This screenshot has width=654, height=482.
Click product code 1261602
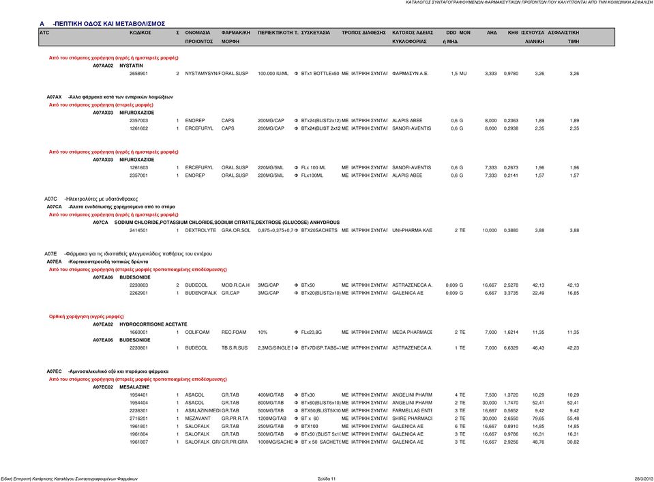(138, 128)
